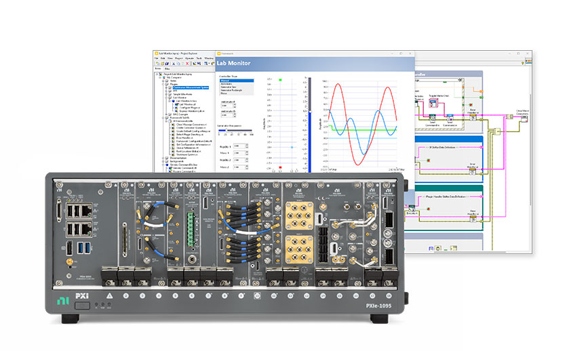Click the bottom Error Handler.vi node
This screenshot has width=586, height=351.
click(x=473, y=219)
